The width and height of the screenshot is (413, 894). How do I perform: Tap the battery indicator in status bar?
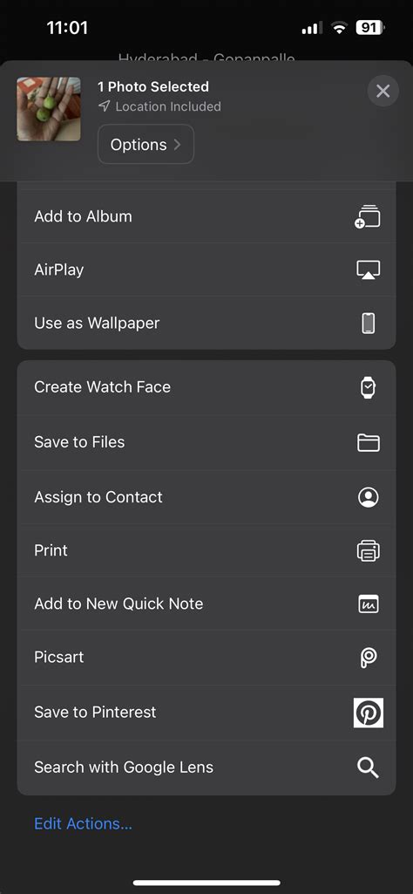click(370, 27)
